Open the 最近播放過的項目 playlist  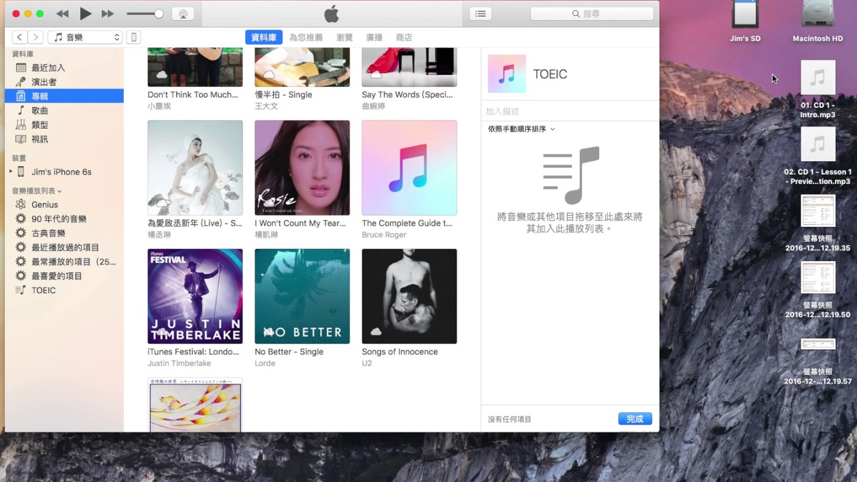[x=64, y=248]
